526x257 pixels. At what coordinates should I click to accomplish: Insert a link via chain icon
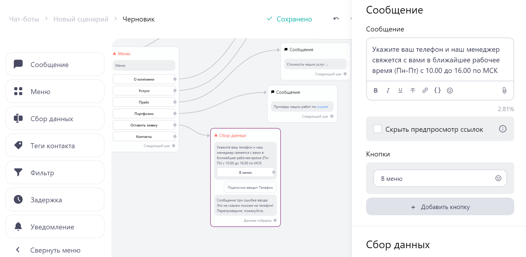click(425, 91)
